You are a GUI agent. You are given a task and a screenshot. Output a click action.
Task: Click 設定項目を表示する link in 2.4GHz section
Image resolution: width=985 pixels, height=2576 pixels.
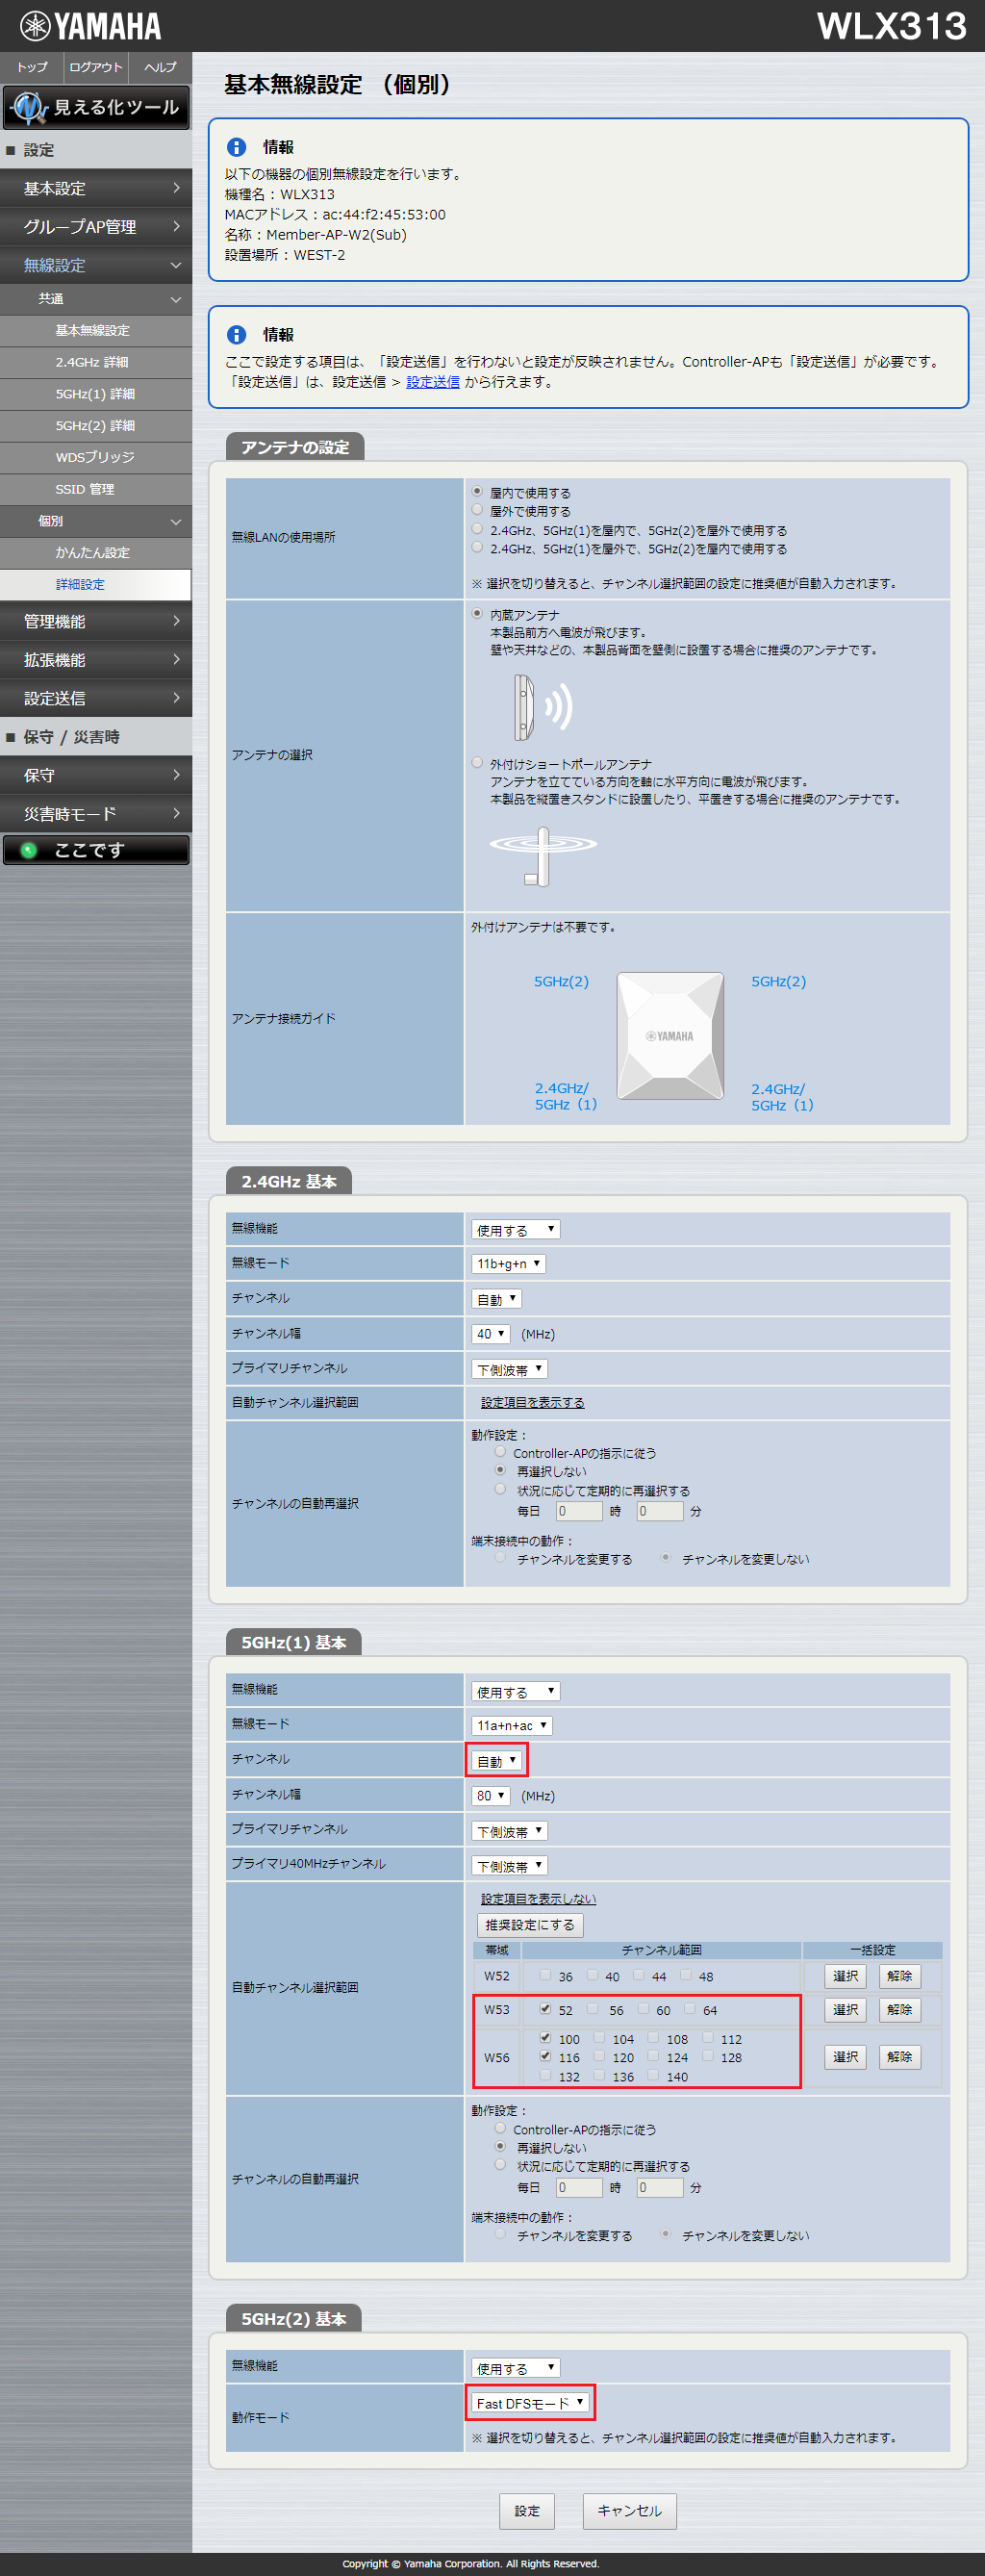click(533, 1403)
